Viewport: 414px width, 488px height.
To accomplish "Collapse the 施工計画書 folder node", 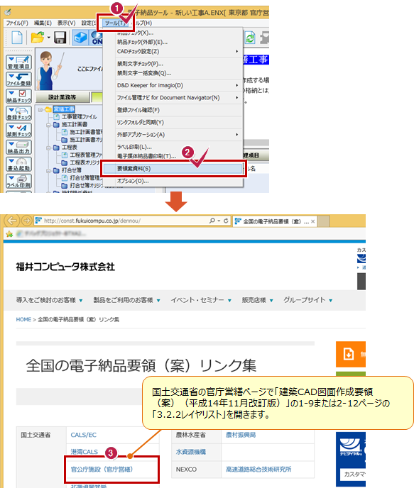I will pyautogui.click(x=48, y=125).
